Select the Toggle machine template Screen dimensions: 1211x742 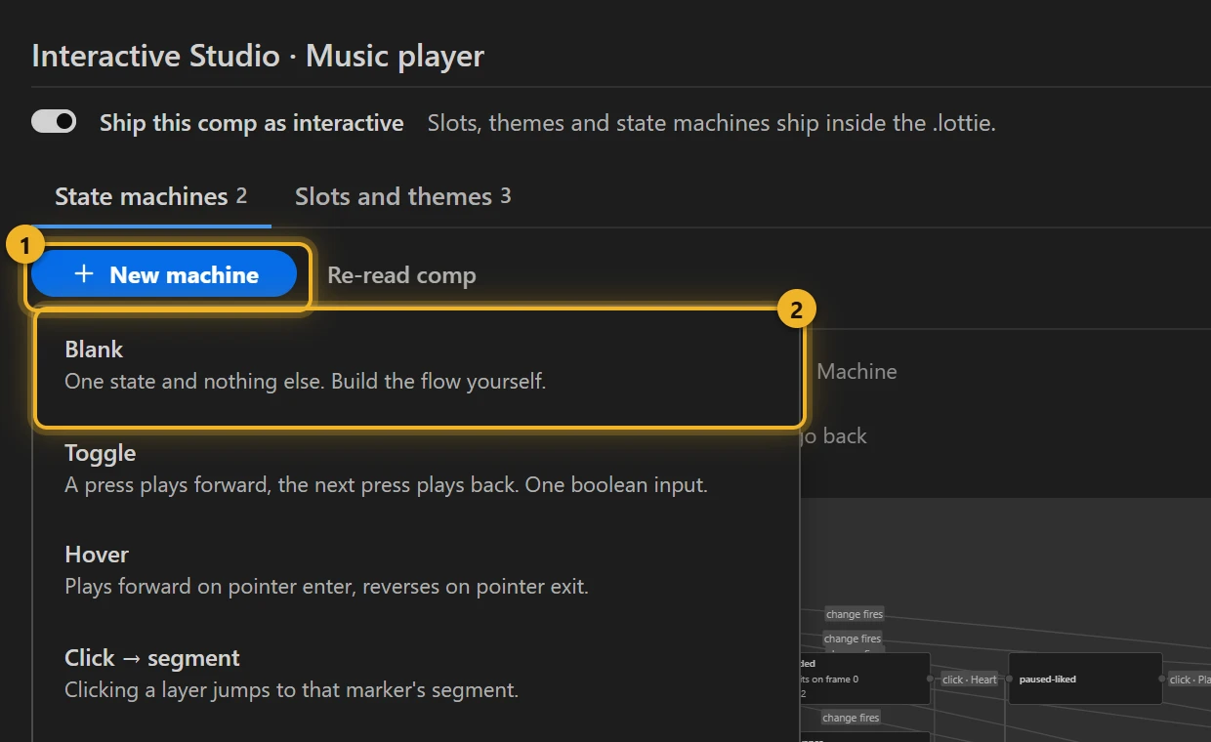click(x=416, y=469)
